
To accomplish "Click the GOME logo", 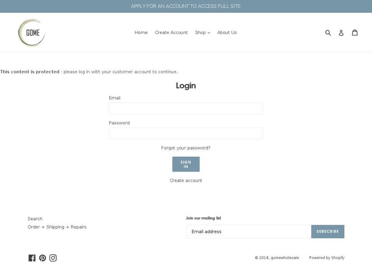I will (32, 33).
